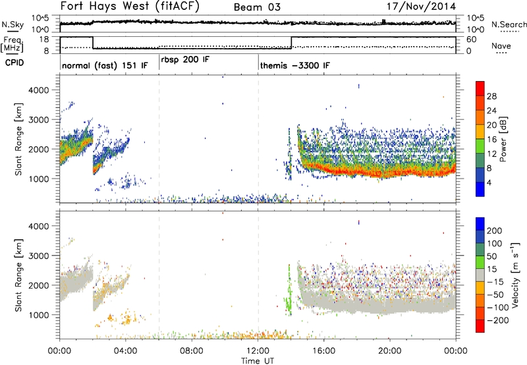Click the 'CPID' label

(x=14, y=63)
